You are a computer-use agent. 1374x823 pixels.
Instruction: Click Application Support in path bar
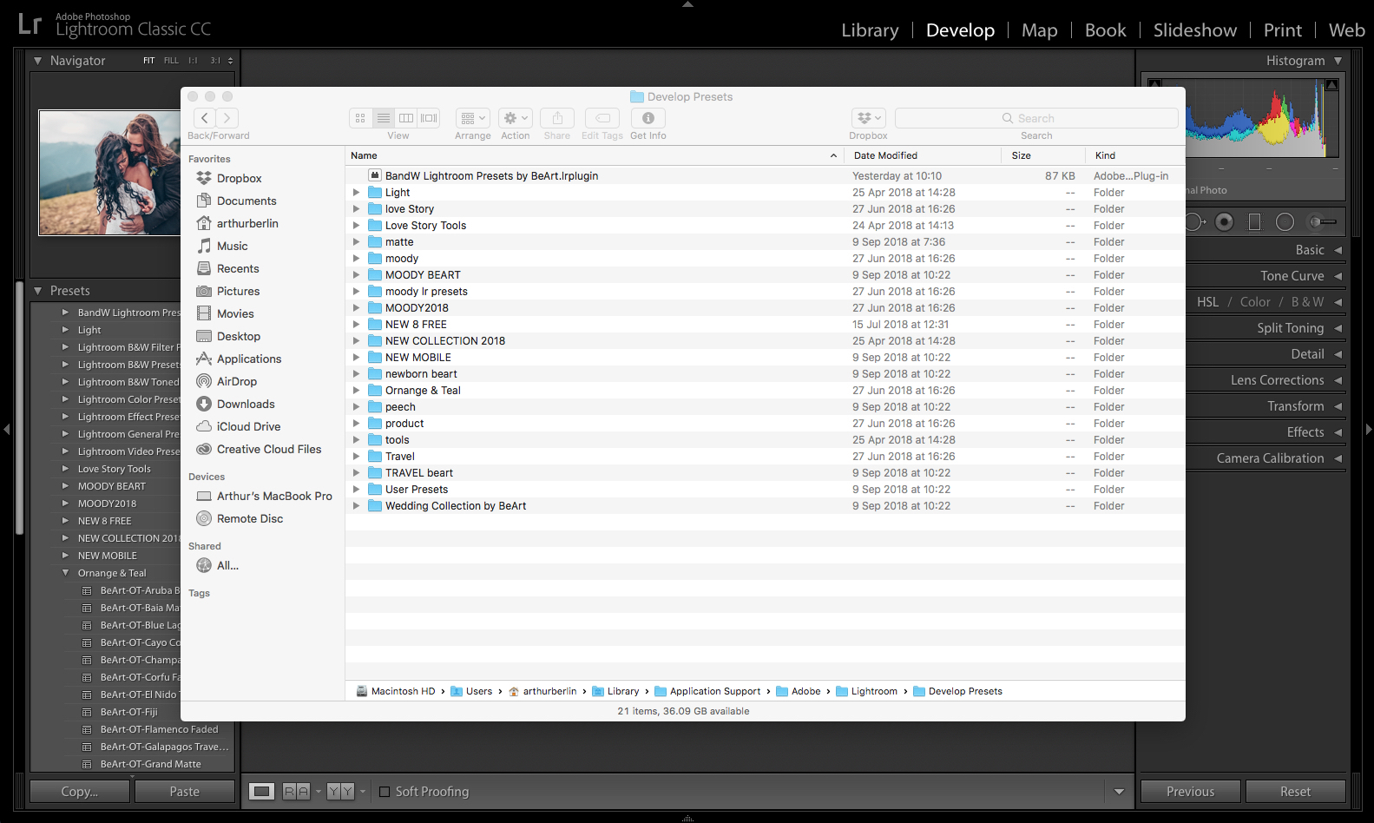pyautogui.click(x=707, y=691)
